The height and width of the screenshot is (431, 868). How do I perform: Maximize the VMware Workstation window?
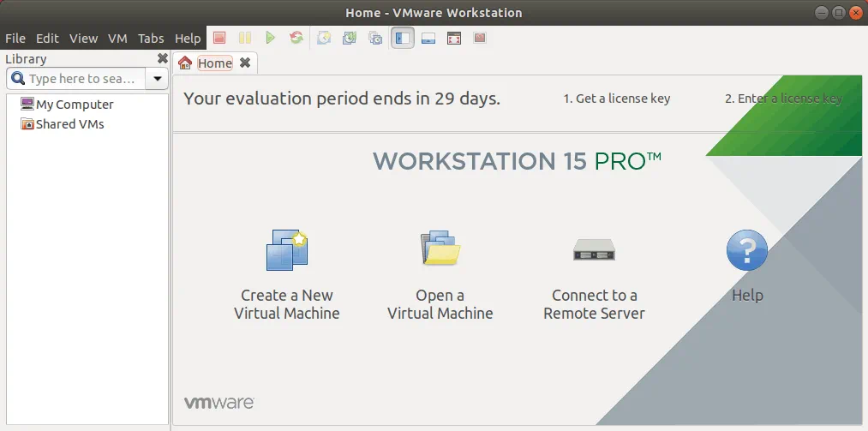[x=839, y=12]
